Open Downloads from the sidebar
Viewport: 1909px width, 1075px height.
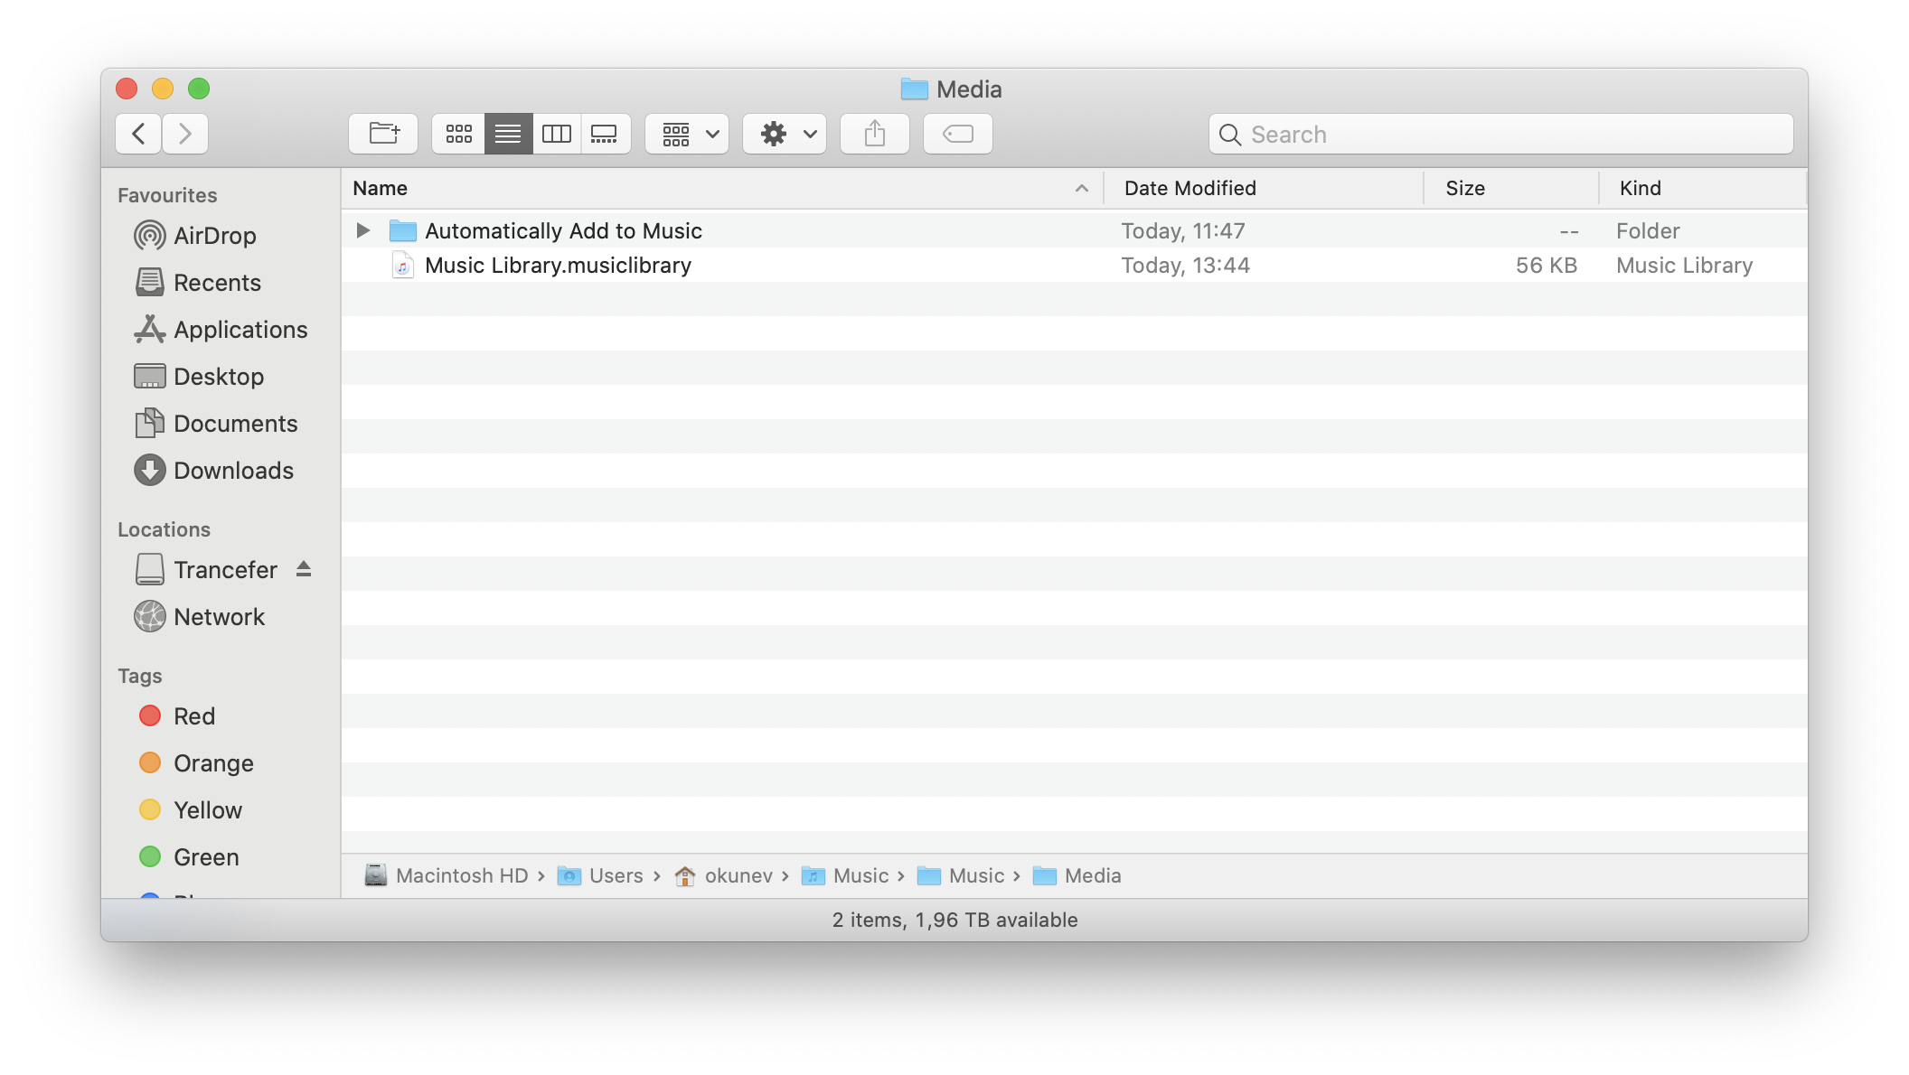233,471
